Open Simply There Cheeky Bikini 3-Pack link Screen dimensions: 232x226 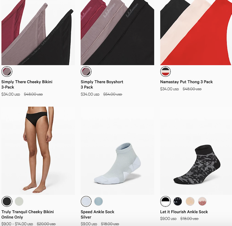(x=27, y=85)
